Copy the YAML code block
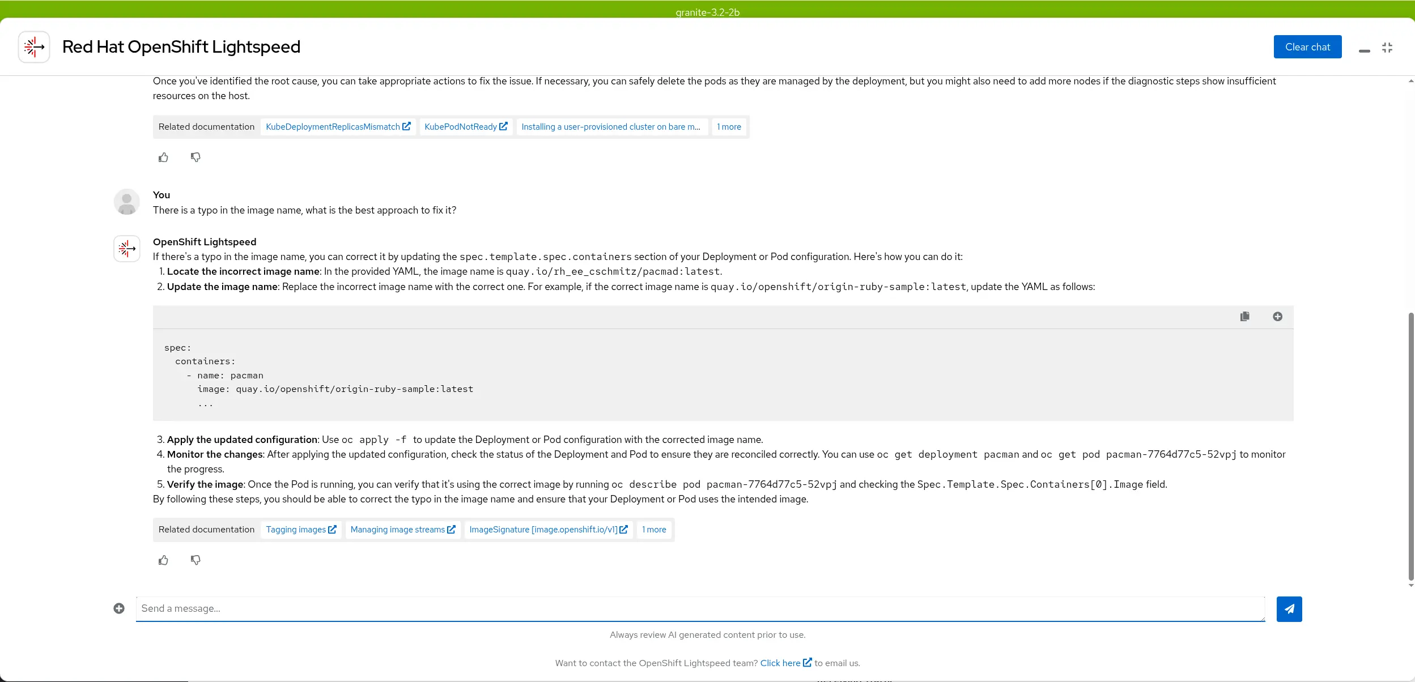 [1244, 317]
